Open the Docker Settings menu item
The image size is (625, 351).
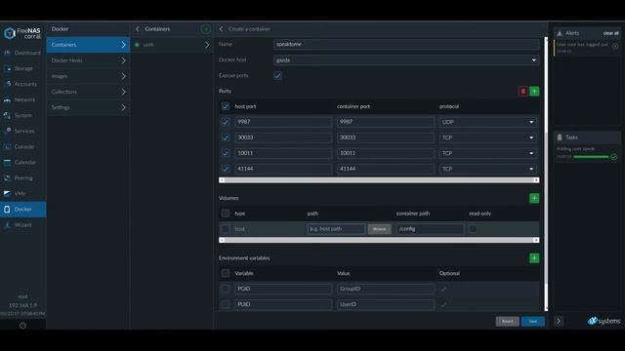(88, 107)
